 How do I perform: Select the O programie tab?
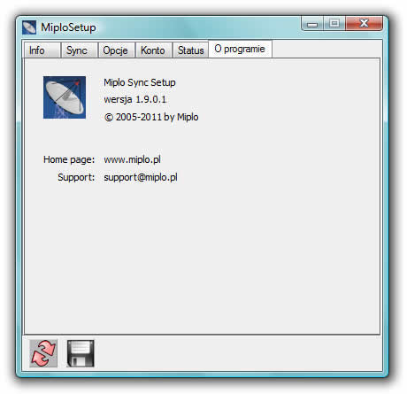pos(240,49)
